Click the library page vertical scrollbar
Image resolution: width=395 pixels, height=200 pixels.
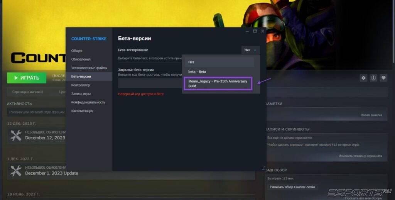click(393, 32)
